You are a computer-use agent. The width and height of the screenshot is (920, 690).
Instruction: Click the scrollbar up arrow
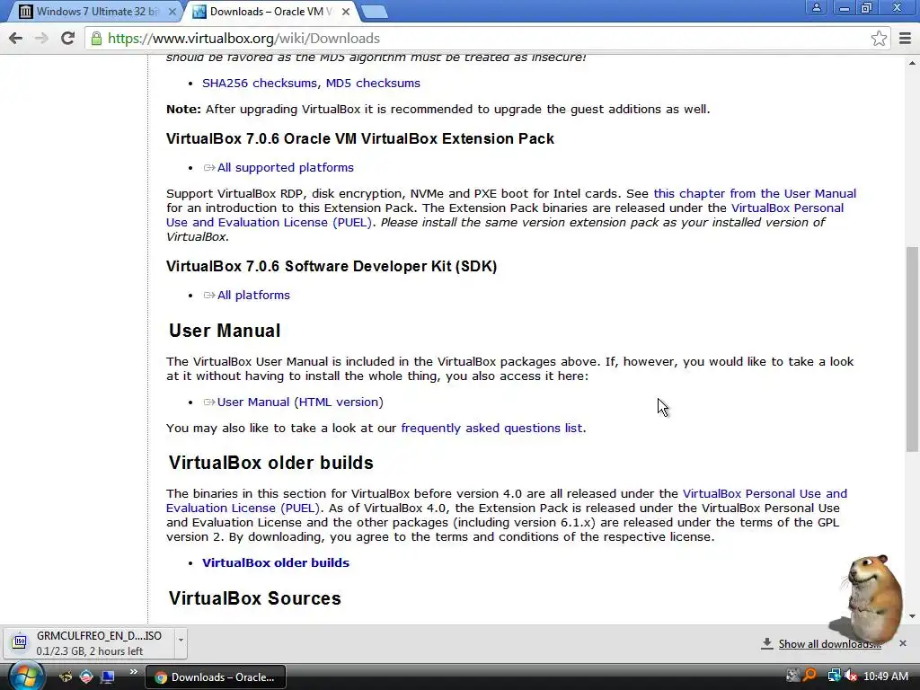[x=912, y=62]
